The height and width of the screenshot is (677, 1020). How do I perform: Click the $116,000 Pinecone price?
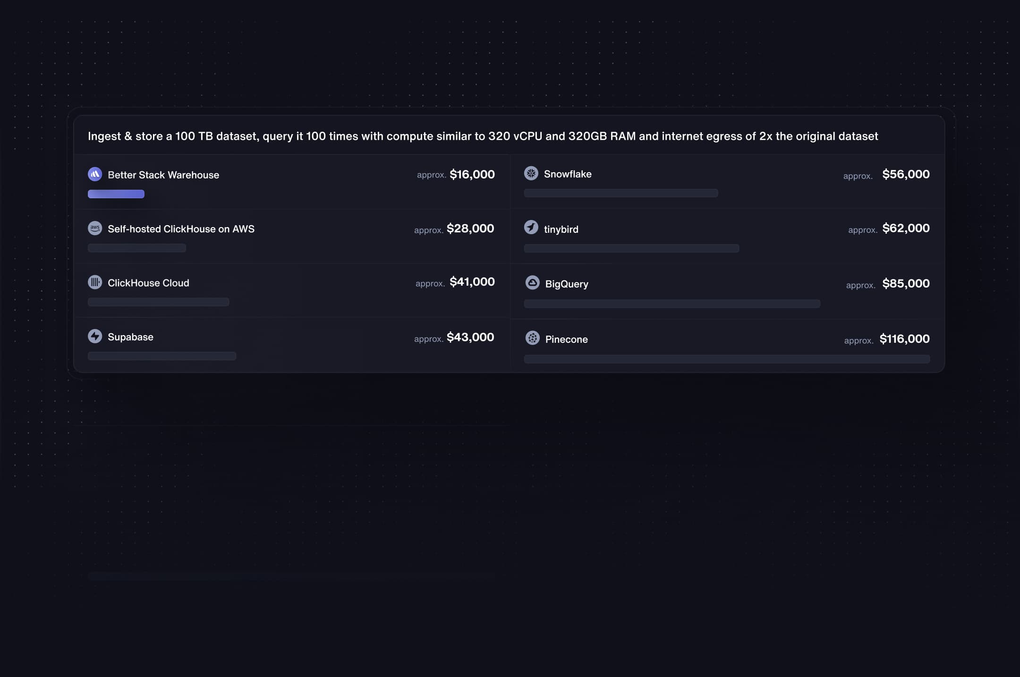(904, 339)
